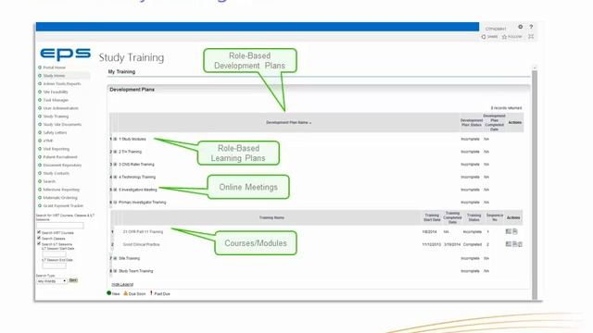
Task: Open the Good Clinical Practice course
Action: point(141,244)
